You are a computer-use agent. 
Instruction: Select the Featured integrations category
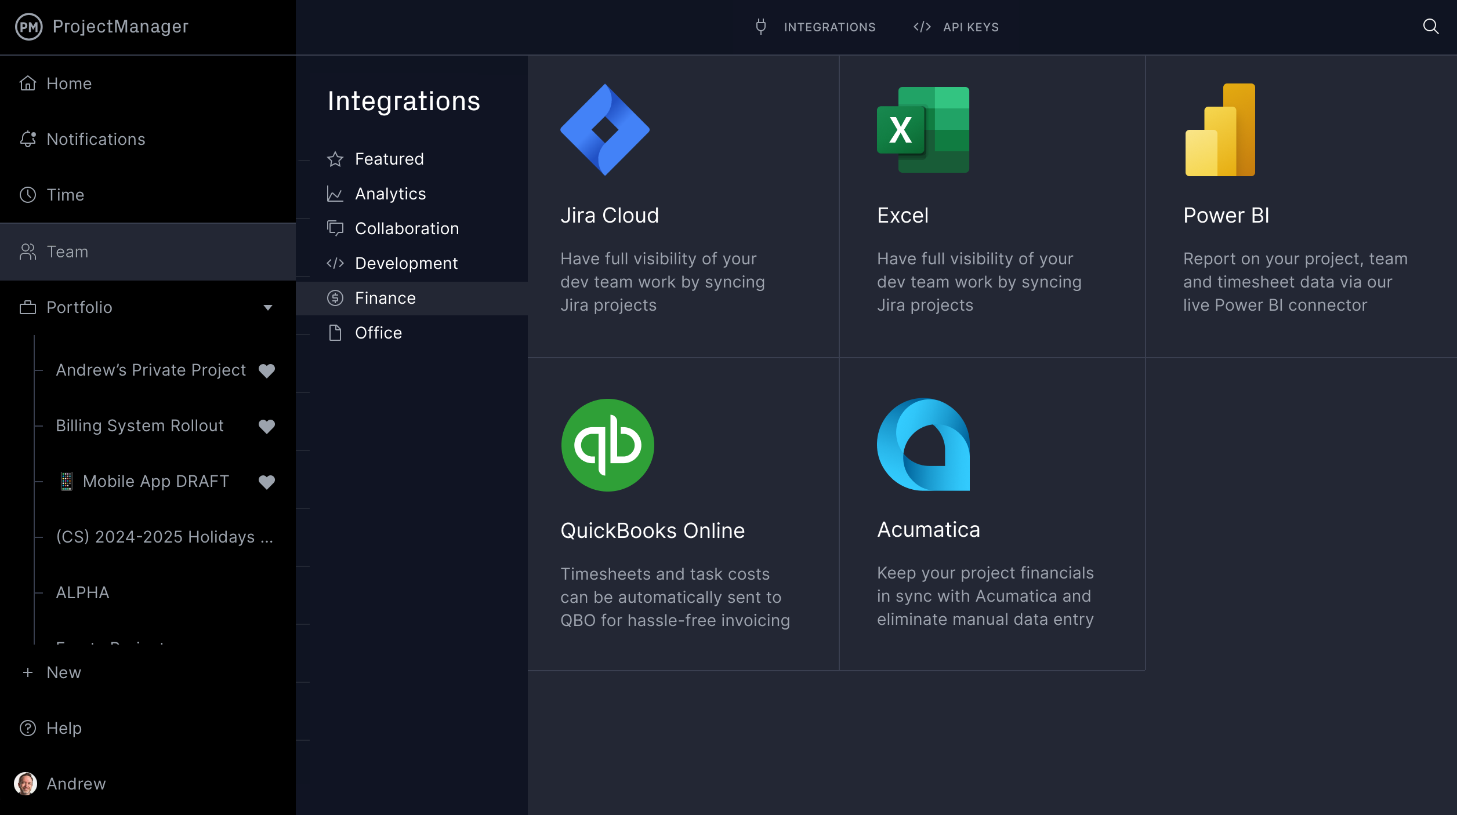point(412,159)
